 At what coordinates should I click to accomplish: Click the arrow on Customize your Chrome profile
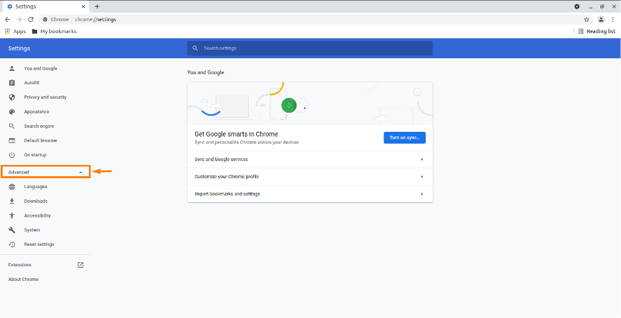click(x=422, y=177)
